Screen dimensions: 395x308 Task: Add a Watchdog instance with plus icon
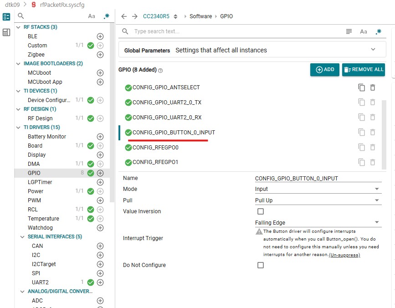[x=100, y=228]
